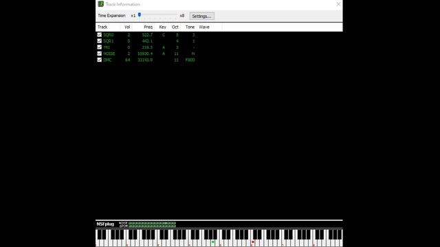
Task: Close the Track Information window
Action: [338, 4]
